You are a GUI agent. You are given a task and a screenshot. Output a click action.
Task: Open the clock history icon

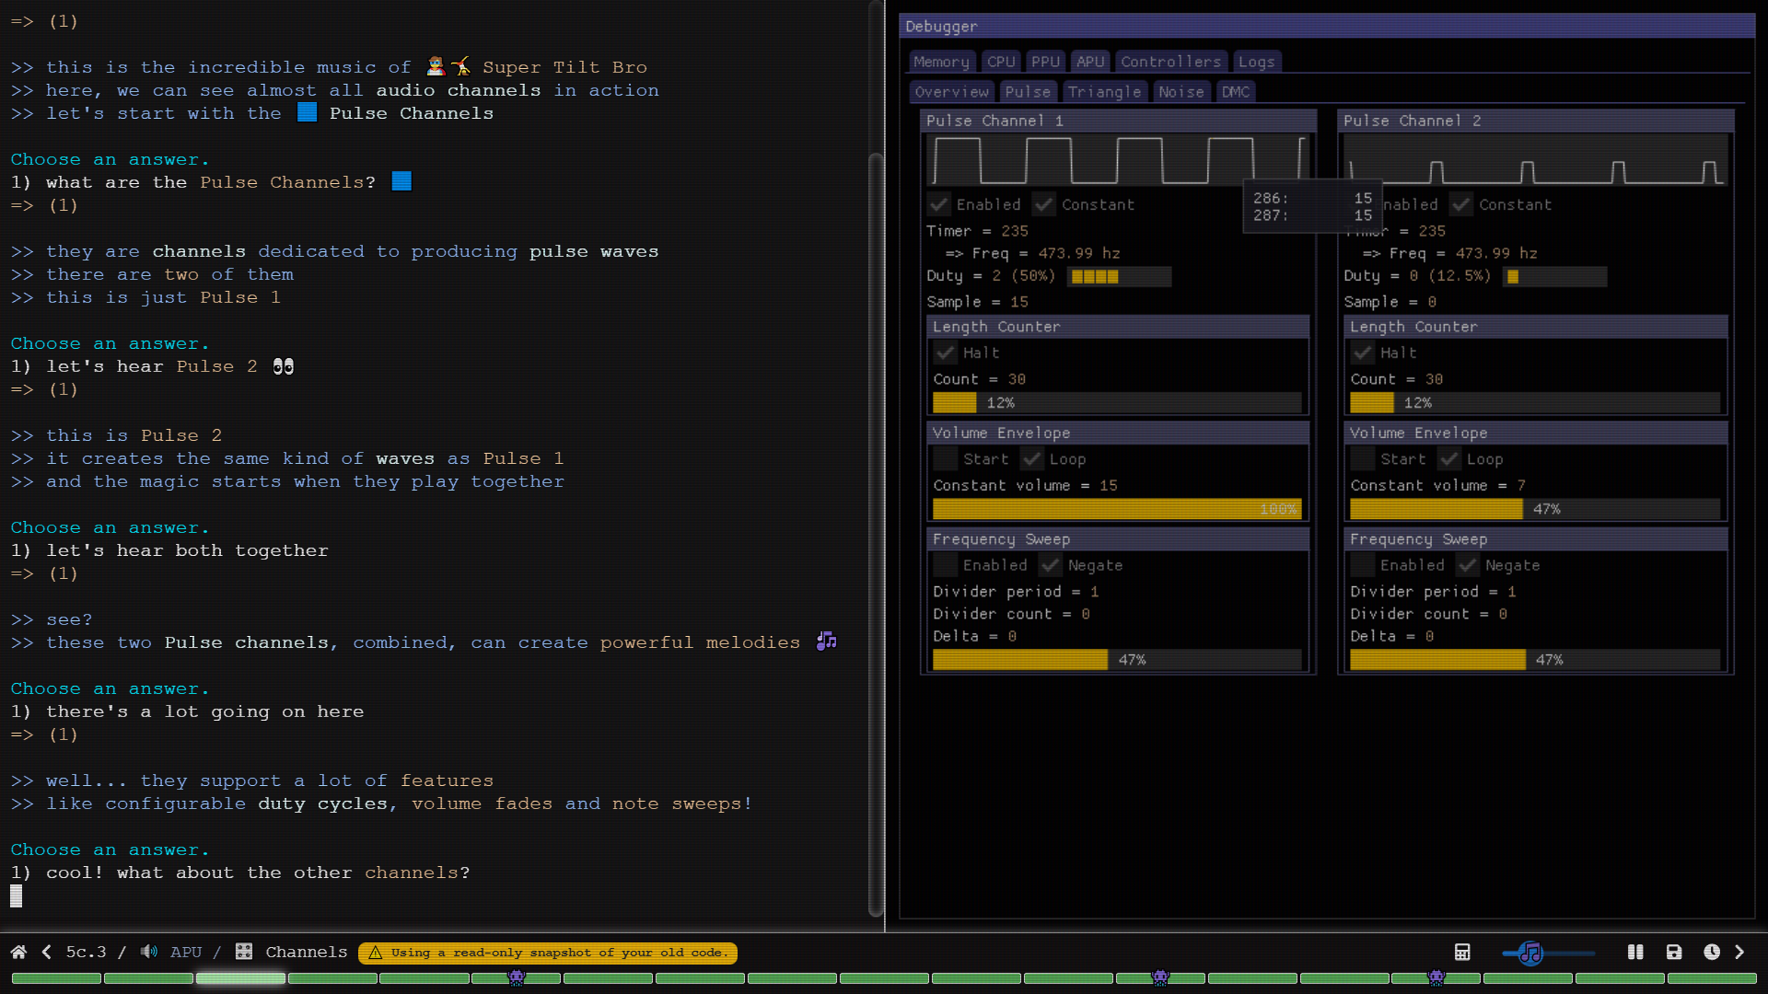click(x=1712, y=953)
